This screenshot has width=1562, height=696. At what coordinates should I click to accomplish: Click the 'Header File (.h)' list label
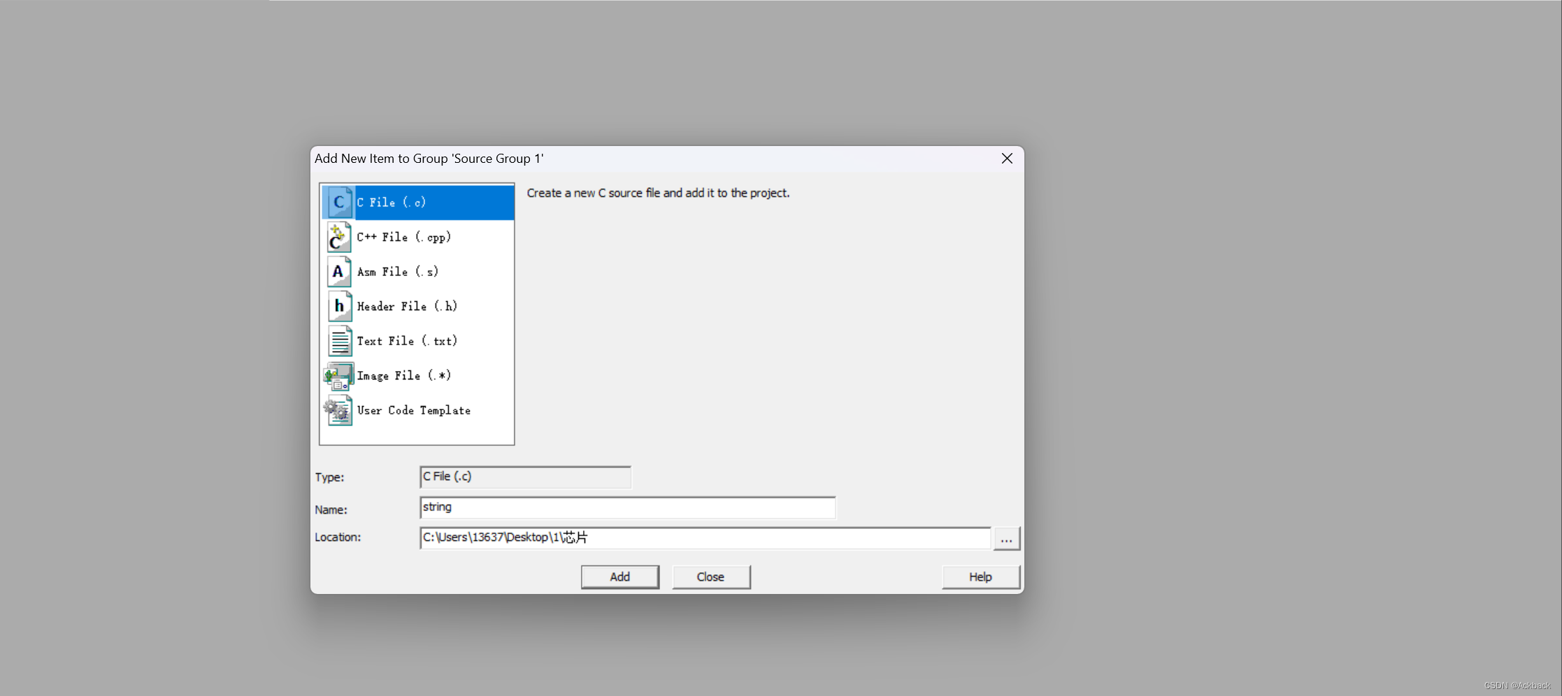coord(407,306)
